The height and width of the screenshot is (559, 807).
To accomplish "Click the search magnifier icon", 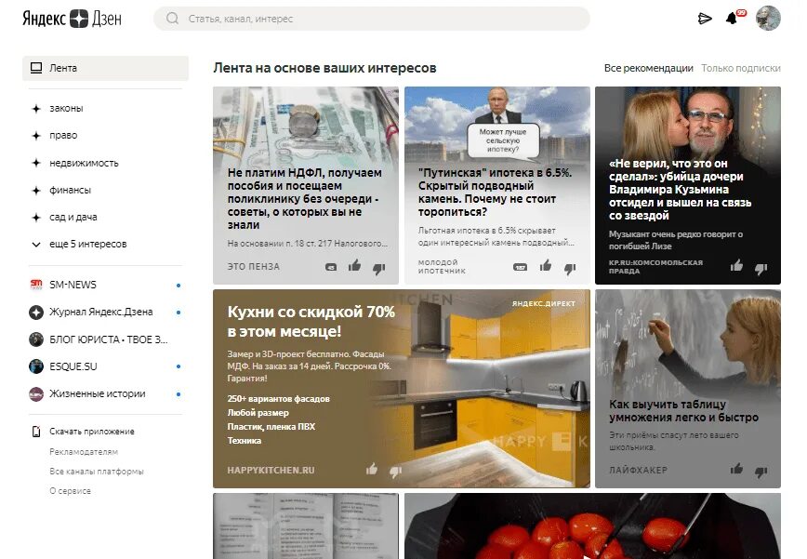I will click(172, 19).
